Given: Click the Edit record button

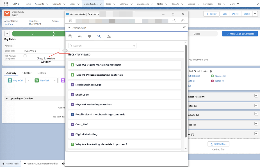Looking at the screenshot, I should (x=225, y=14).
